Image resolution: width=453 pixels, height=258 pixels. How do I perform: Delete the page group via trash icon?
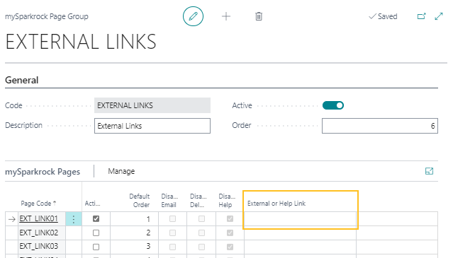click(259, 16)
